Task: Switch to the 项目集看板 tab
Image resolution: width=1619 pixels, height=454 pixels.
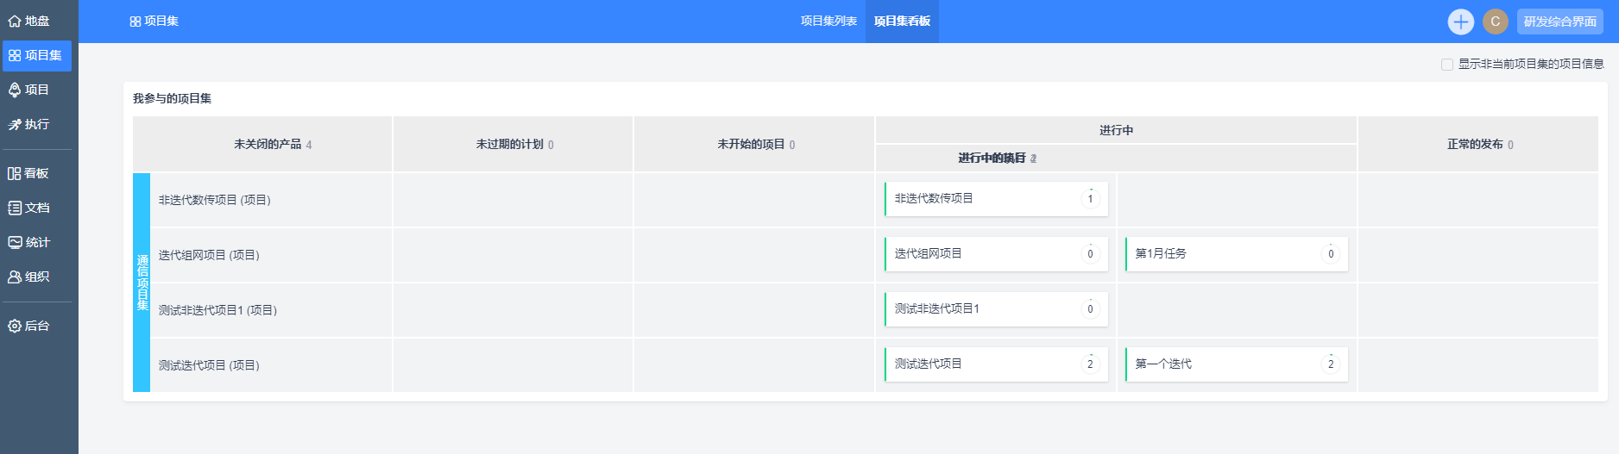Action: point(902,21)
